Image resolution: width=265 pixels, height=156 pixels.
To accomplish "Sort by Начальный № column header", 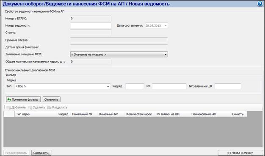I will (x=84, y=114).
